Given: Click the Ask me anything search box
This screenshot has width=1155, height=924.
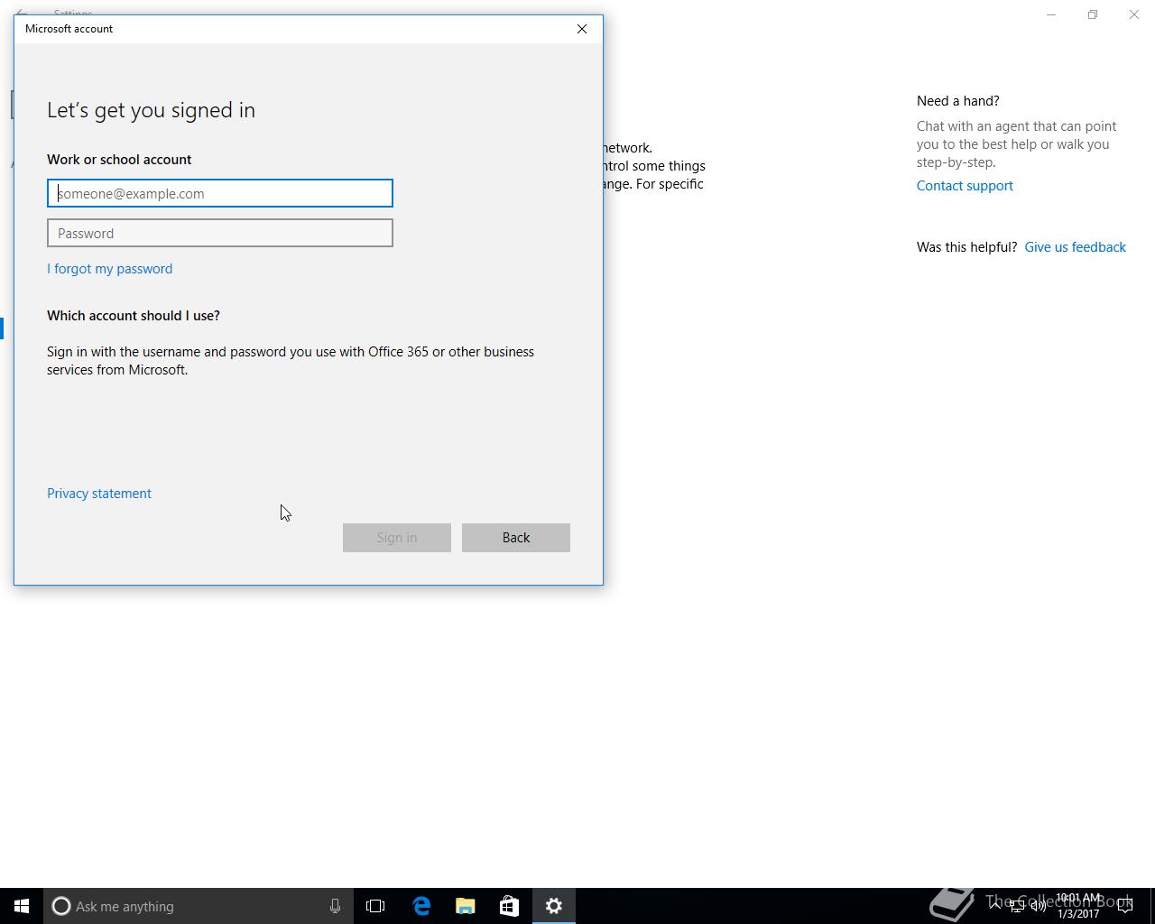Looking at the screenshot, I should tap(198, 906).
